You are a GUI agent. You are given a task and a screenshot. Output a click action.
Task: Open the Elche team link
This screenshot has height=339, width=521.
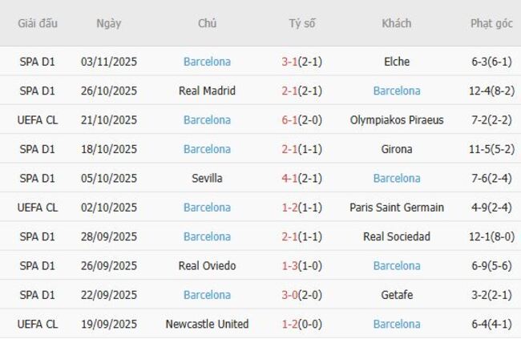click(397, 62)
